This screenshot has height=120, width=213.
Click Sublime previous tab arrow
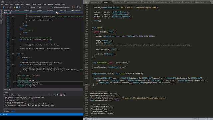85,2
